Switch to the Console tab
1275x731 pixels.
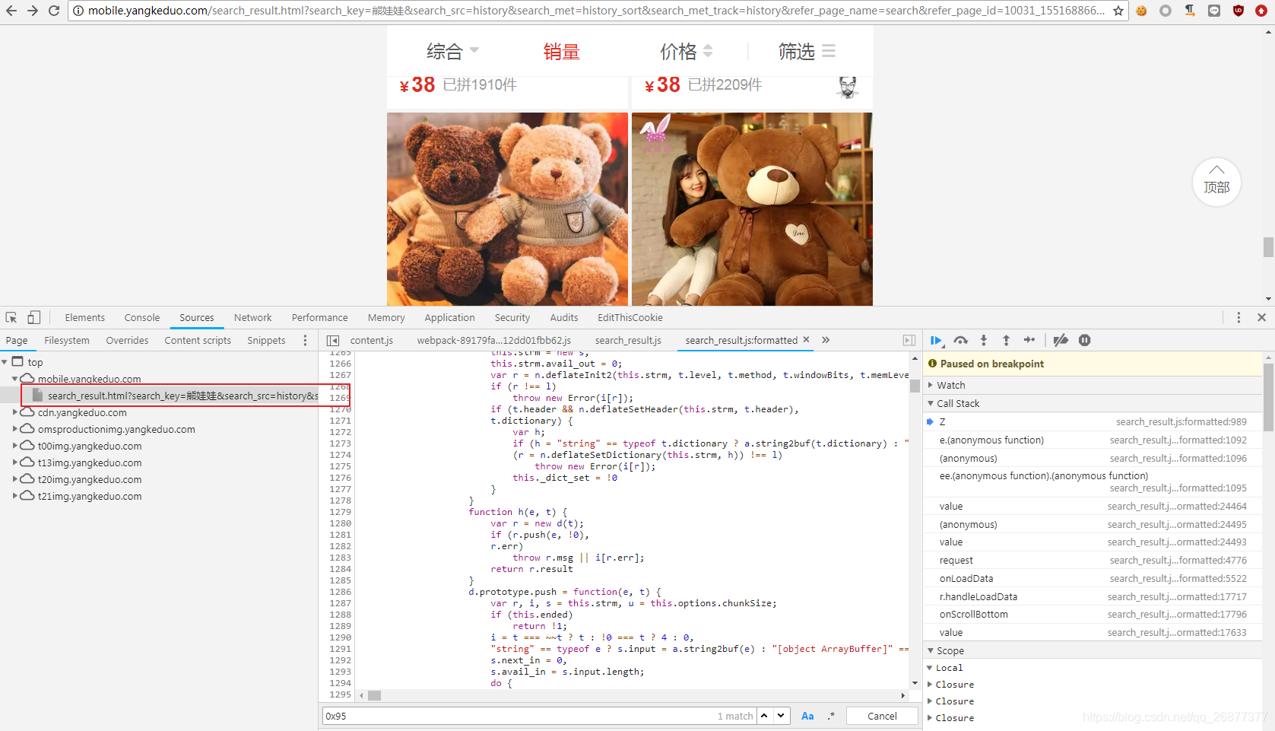tap(142, 317)
